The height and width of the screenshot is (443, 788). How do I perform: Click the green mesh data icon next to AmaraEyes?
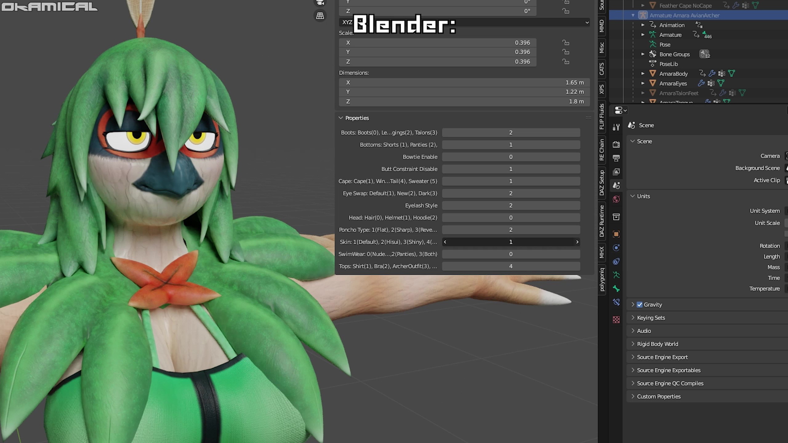[x=720, y=83]
